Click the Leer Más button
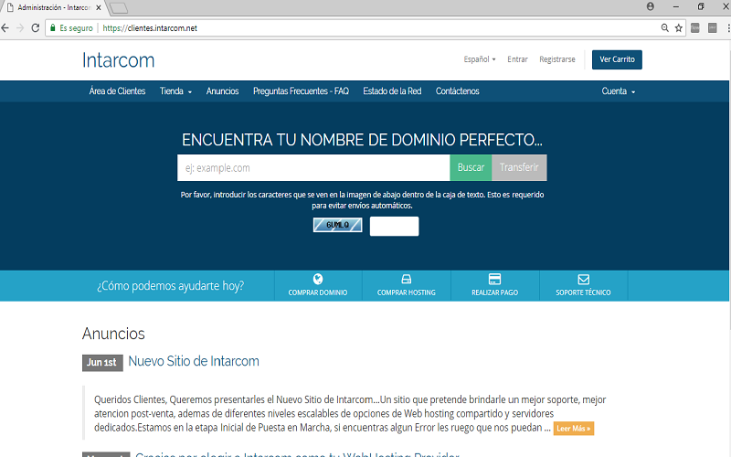 tap(574, 428)
